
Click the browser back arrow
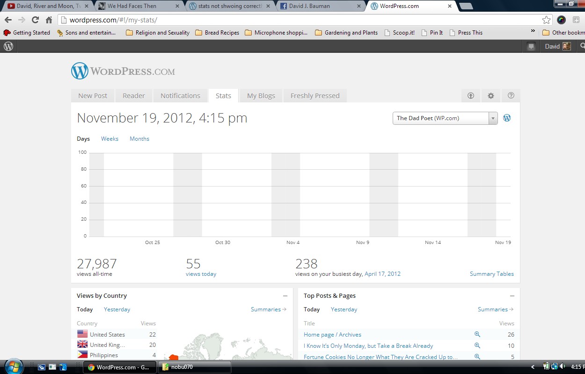point(8,20)
